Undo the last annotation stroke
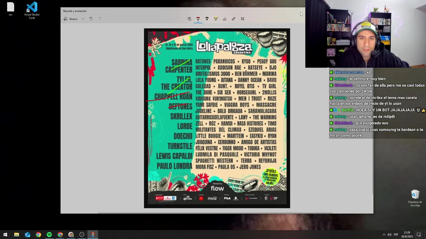Viewport: 426px width, 239px height. (x=91, y=19)
